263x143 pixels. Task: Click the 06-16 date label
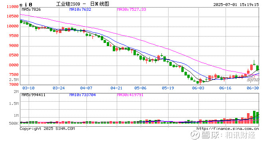coord(225,88)
